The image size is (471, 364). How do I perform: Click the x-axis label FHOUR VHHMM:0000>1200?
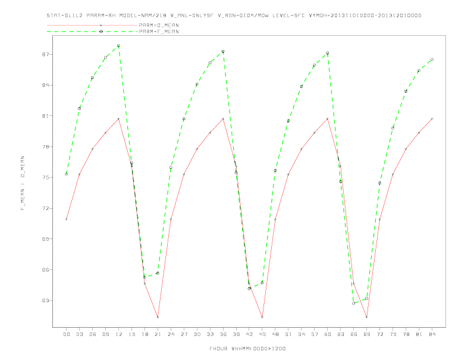pos(247,349)
